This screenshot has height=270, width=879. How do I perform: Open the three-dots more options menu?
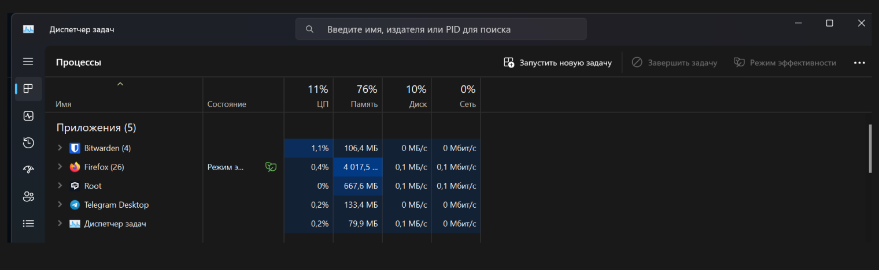(859, 63)
